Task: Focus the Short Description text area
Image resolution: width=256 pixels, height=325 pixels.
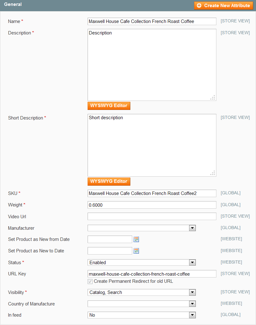Action: coord(152,145)
